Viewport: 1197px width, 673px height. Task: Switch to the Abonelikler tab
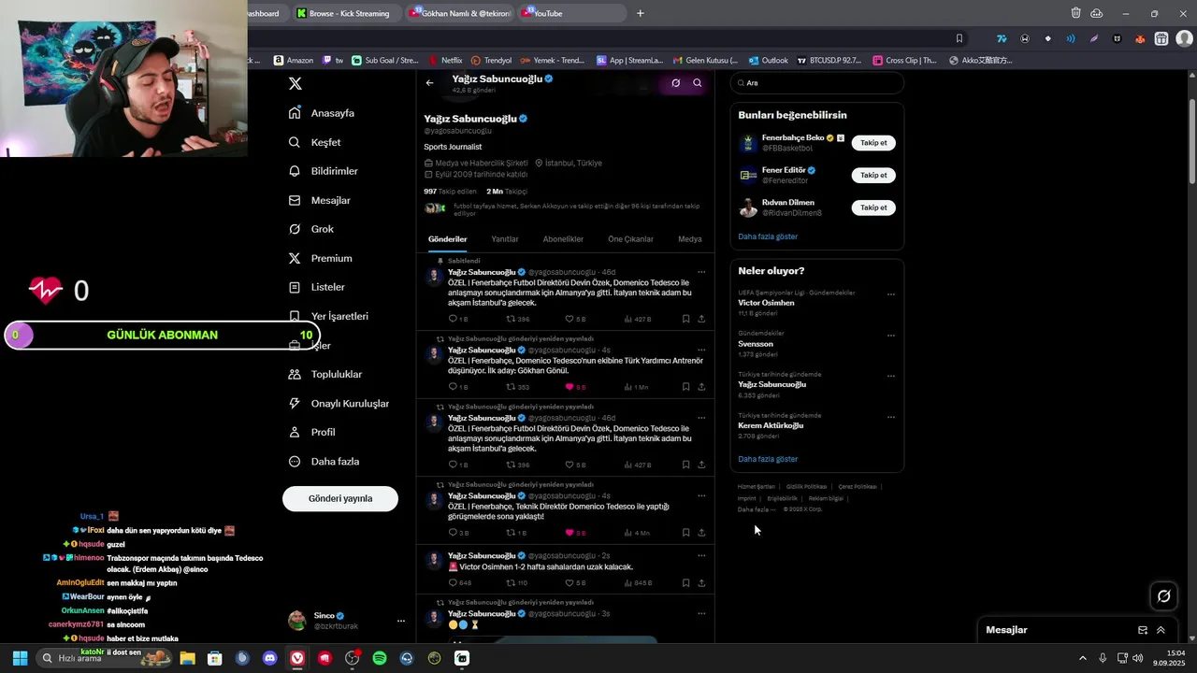[x=563, y=239]
